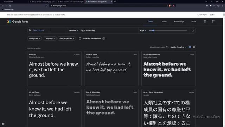This screenshot has height=127, width=225.
Task: Expand the Language filter dropdown
Action: pyautogui.click(x=50, y=38)
